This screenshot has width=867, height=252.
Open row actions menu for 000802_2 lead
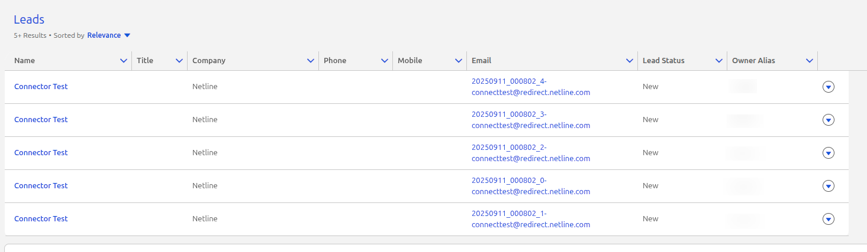point(829,153)
